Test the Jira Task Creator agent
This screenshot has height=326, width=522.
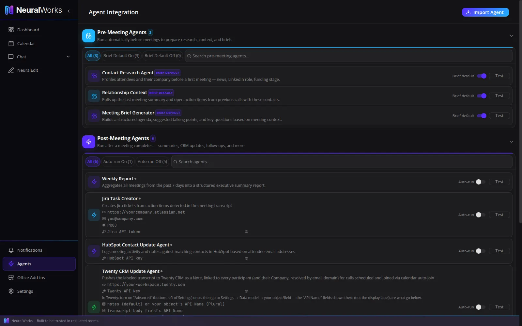point(499,215)
